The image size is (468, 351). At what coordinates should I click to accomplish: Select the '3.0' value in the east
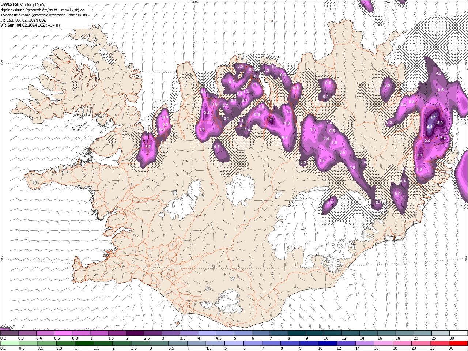(x=440, y=123)
